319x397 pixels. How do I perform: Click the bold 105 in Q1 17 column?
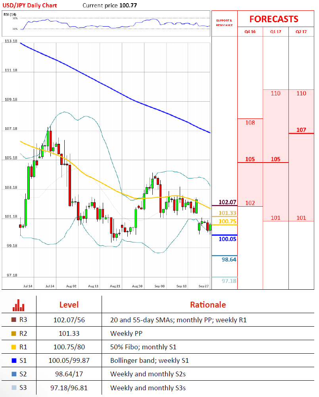point(275,159)
